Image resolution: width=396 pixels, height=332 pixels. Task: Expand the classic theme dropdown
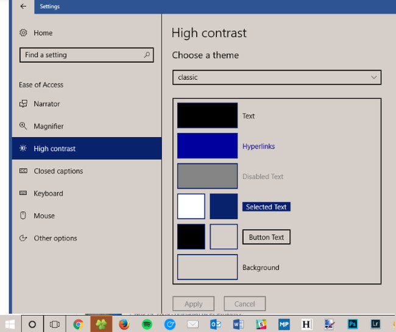pos(277,77)
